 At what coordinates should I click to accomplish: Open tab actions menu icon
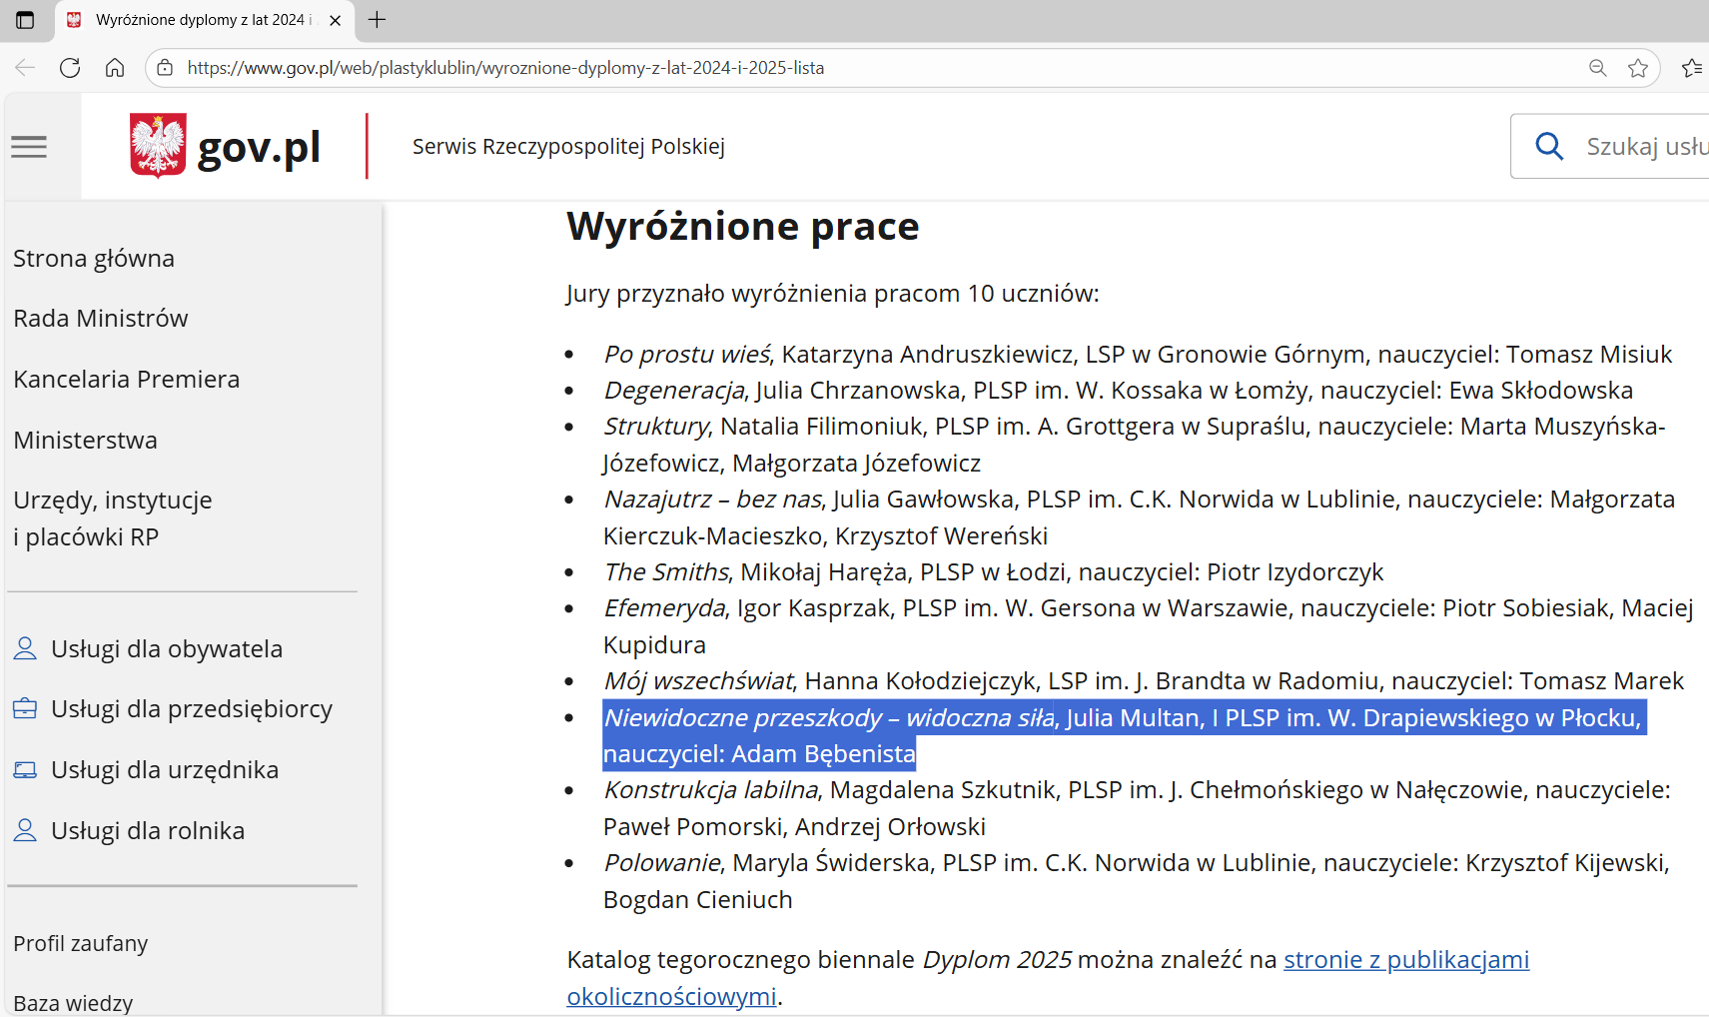[x=25, y=20]
